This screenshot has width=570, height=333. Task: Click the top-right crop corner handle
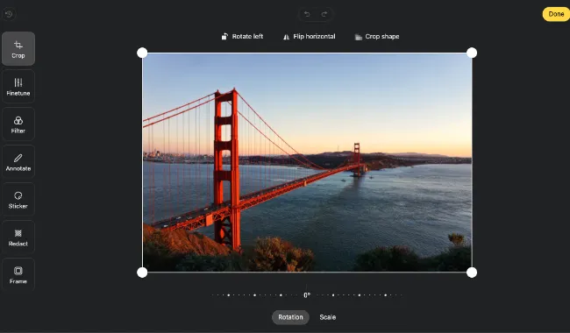tap(472, 53)
